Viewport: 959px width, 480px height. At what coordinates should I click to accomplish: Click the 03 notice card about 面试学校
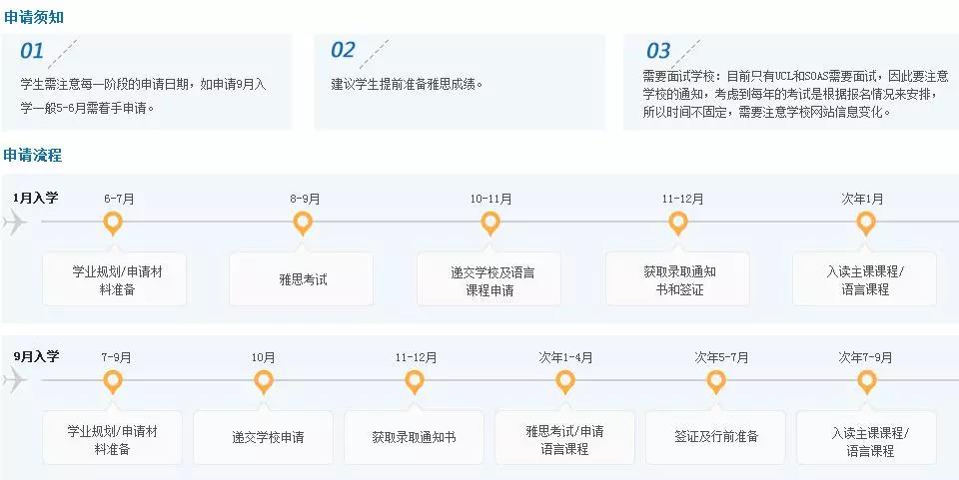click(791, 82)
